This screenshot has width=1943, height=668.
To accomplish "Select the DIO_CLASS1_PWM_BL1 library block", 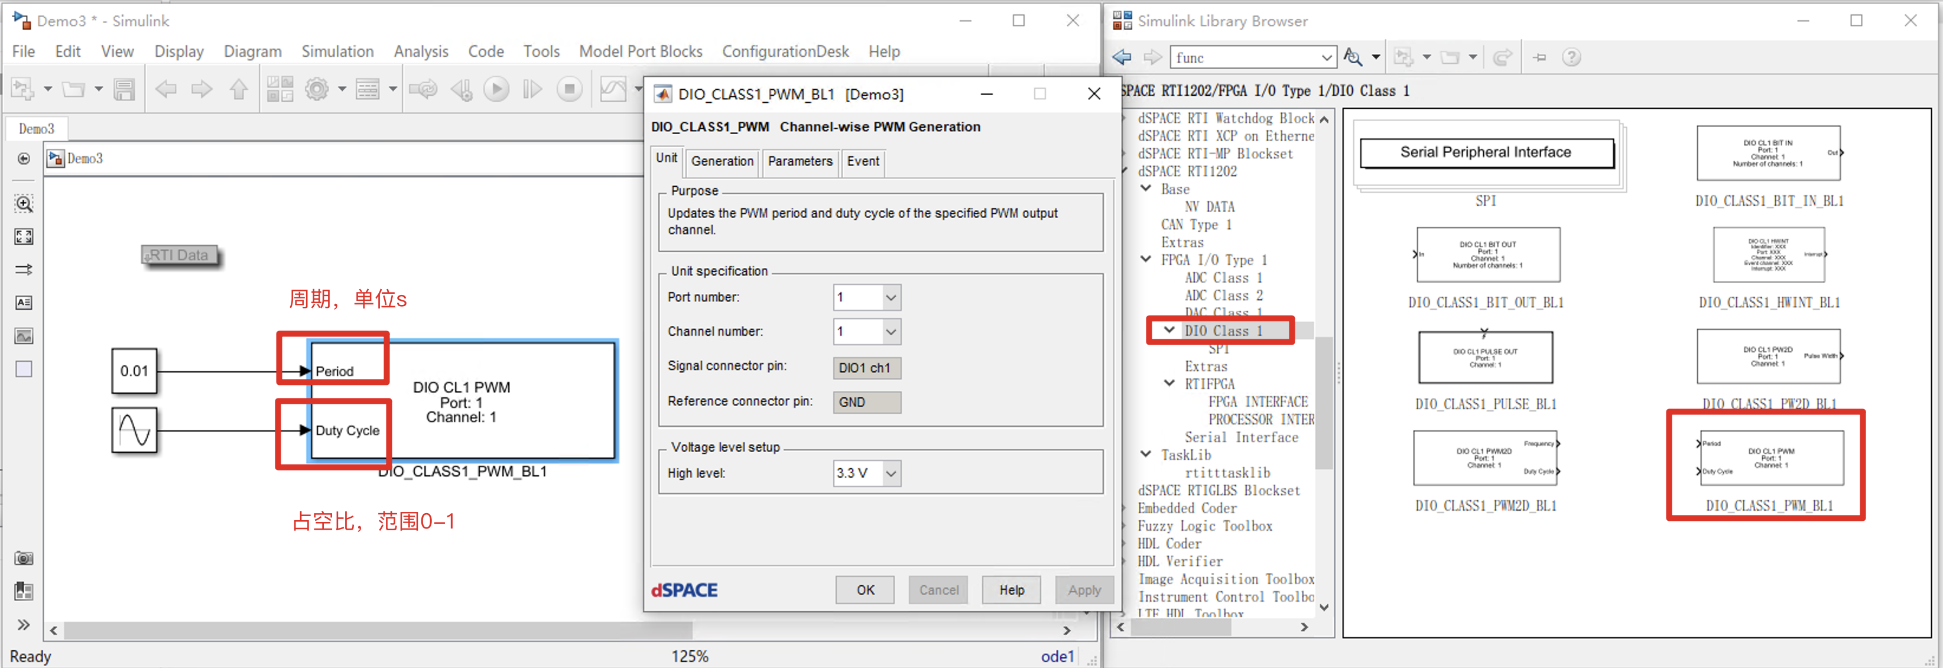I will click(1769, 459).
